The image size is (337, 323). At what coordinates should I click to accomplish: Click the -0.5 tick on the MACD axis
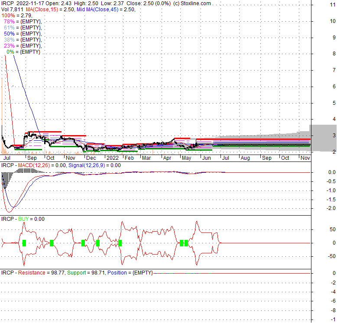[331, 181]
